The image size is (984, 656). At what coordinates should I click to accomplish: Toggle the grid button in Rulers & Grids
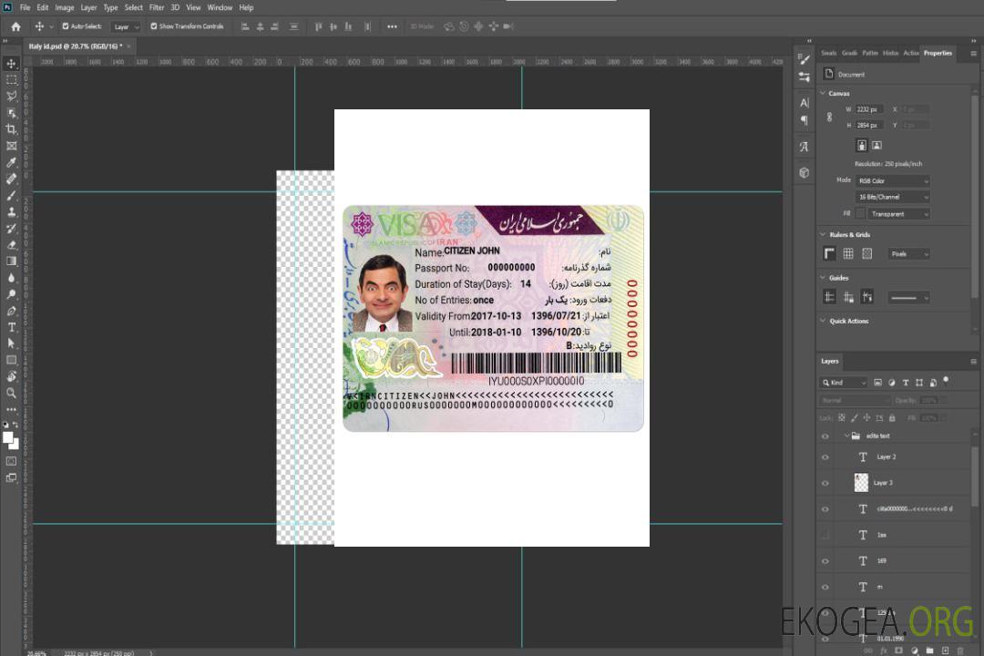tap(848, 253)
